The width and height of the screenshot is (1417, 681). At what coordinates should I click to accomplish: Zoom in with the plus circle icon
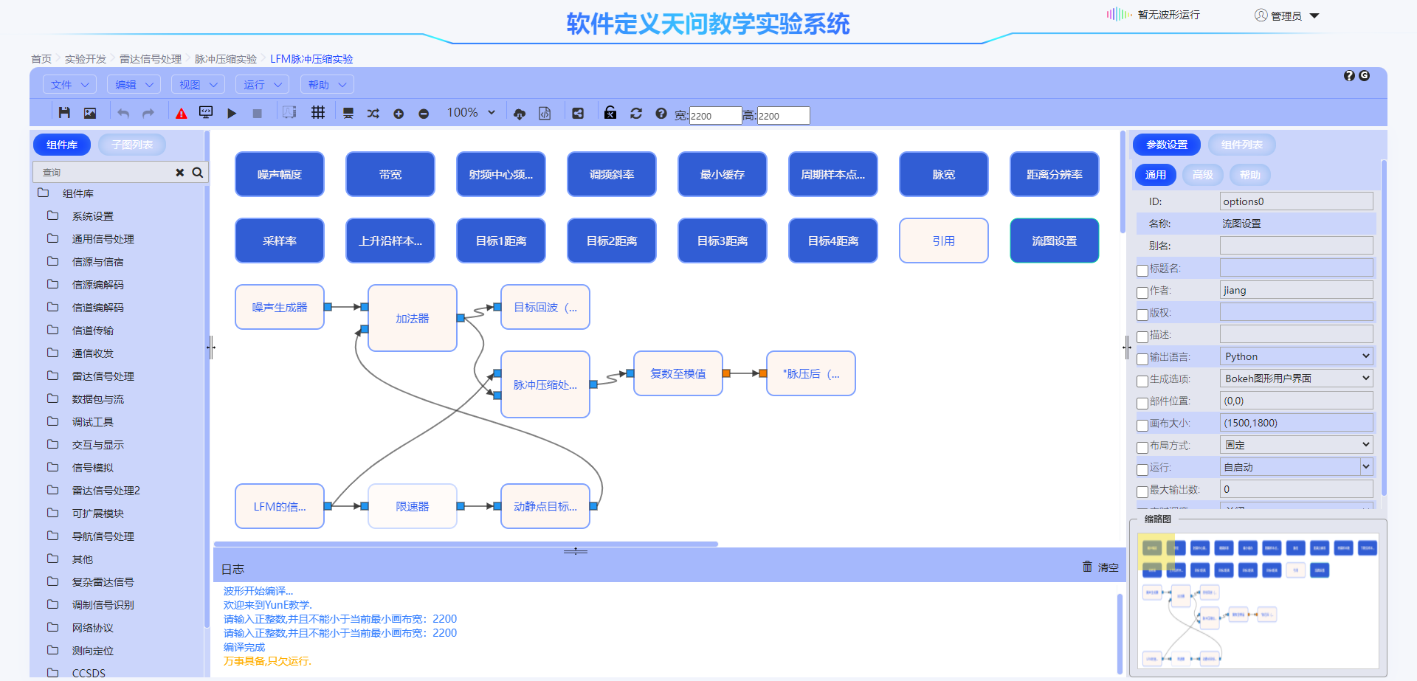pyautogui.click(x=399, y=114)
